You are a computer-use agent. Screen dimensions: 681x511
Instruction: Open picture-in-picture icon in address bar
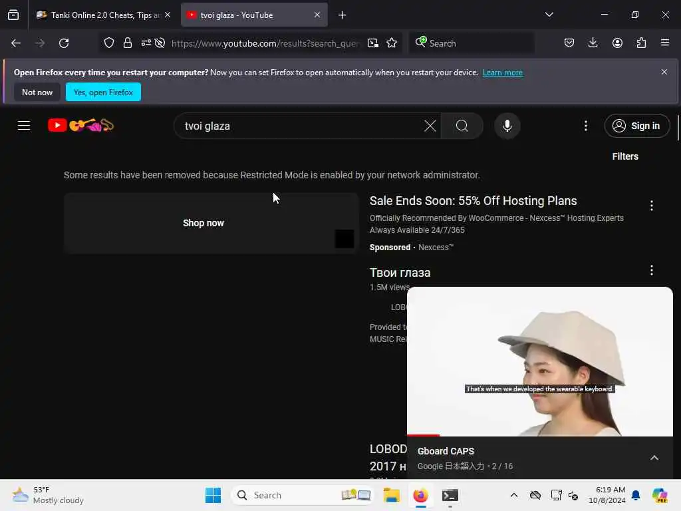(x=373, y=43)
